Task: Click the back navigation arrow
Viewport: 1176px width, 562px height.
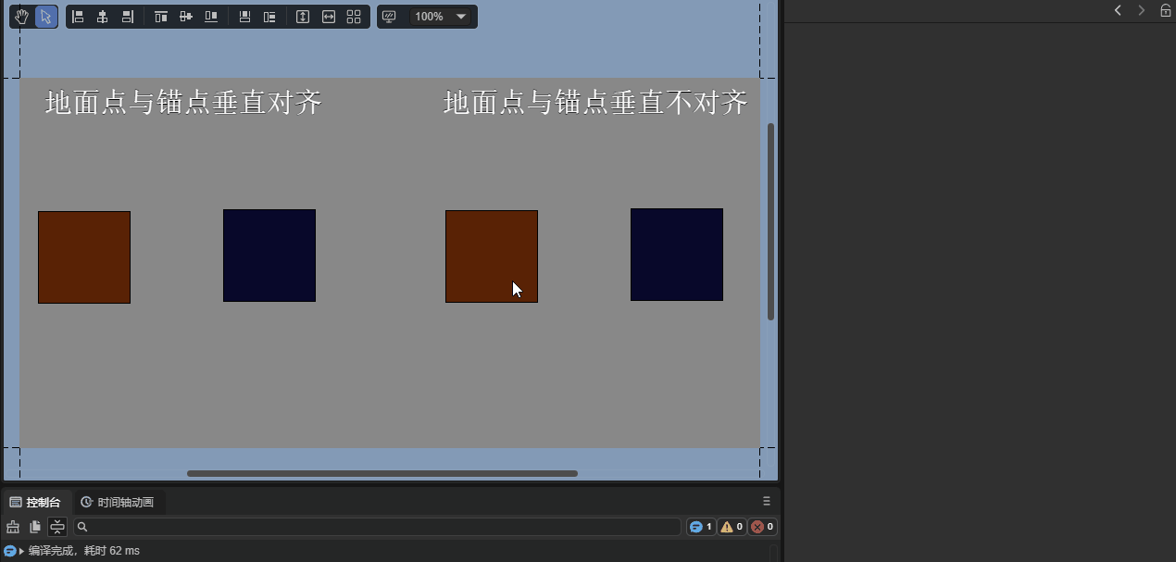Action: pyautogui.click(x=1118, y=10)
